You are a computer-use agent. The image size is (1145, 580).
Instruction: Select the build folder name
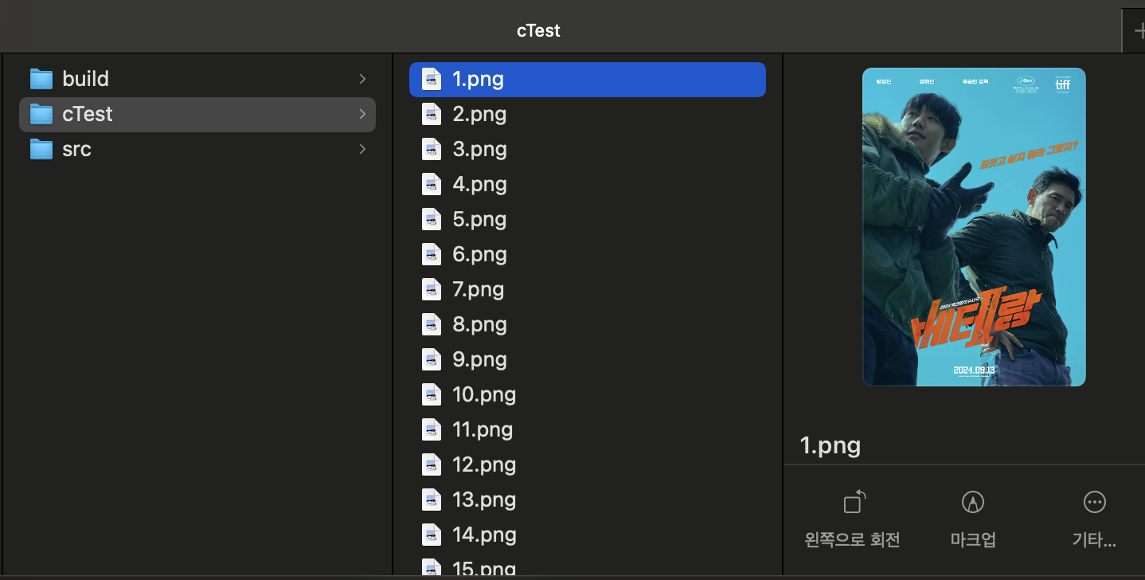coord(85,79)
